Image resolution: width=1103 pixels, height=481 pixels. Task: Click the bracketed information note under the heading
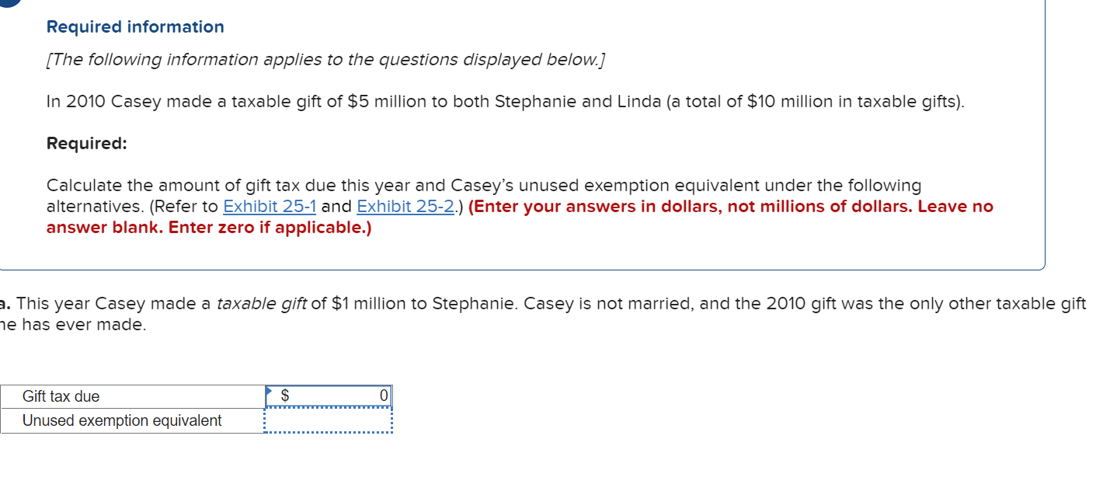click(x=326, y=59)
